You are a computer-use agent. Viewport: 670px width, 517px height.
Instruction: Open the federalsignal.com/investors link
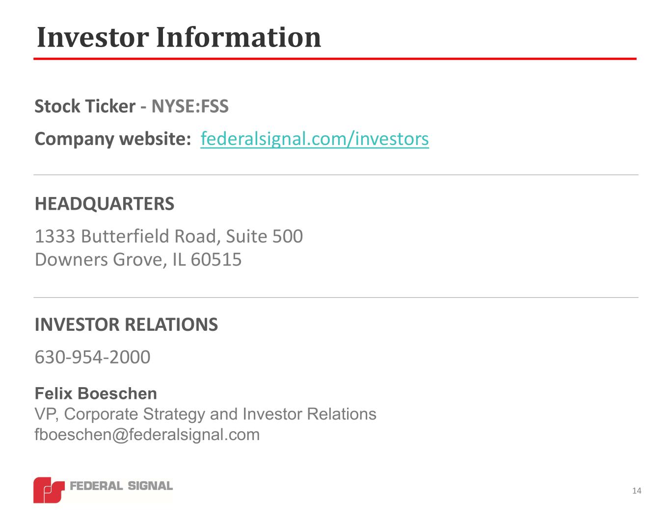point(315,139)
